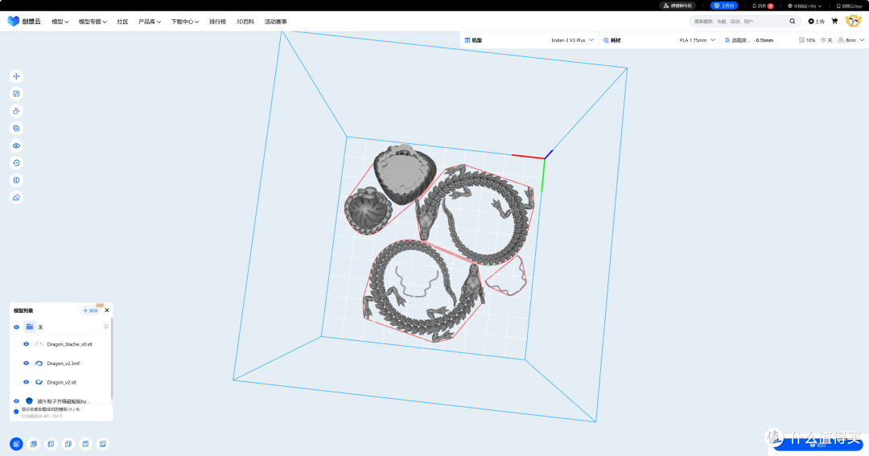The width and height of the screenshot is (869, 456).
Task: Select the first (active blue) view cube button
Action: point(16,444)
